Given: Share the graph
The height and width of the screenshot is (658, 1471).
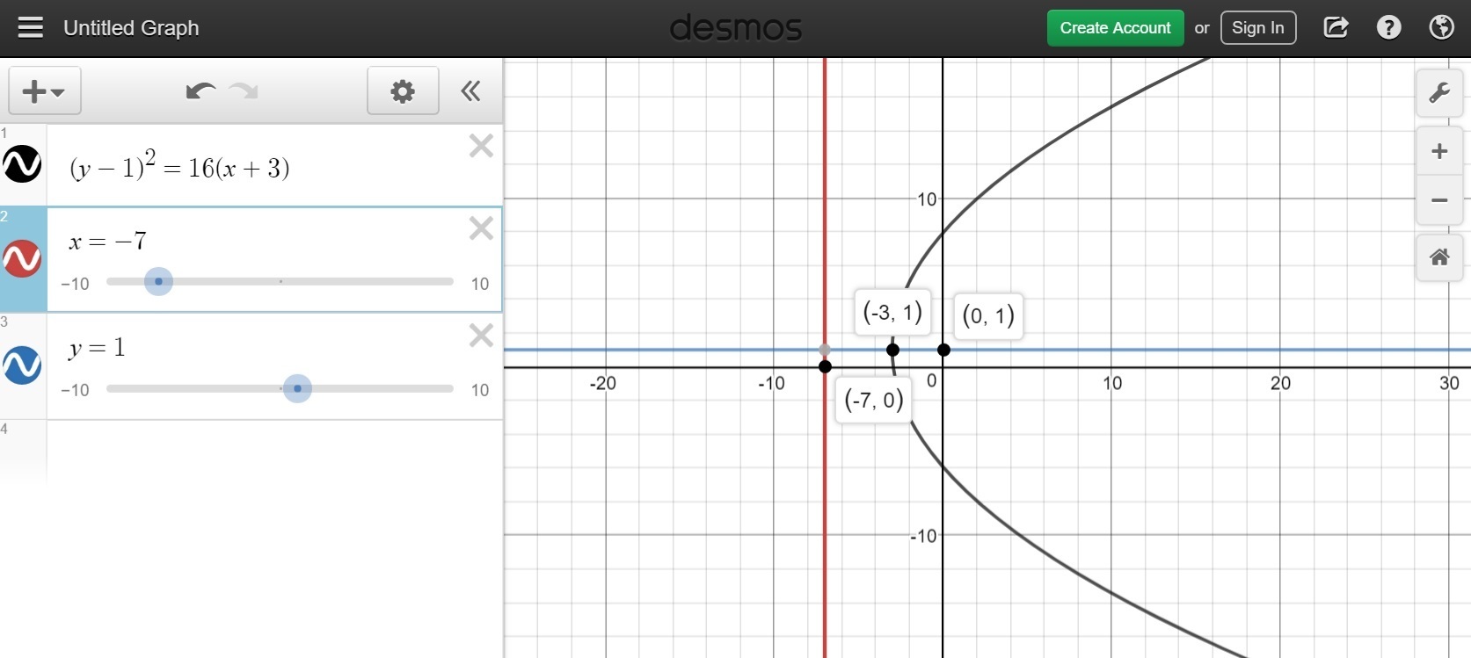Looking at the screenshot, I should [x=1336, y=28].
